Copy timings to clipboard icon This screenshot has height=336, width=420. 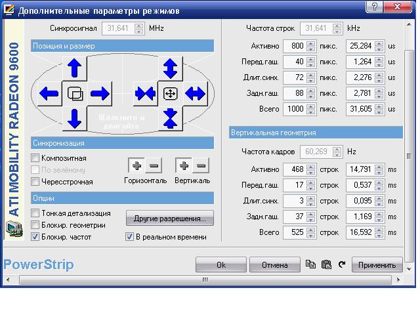311,265
